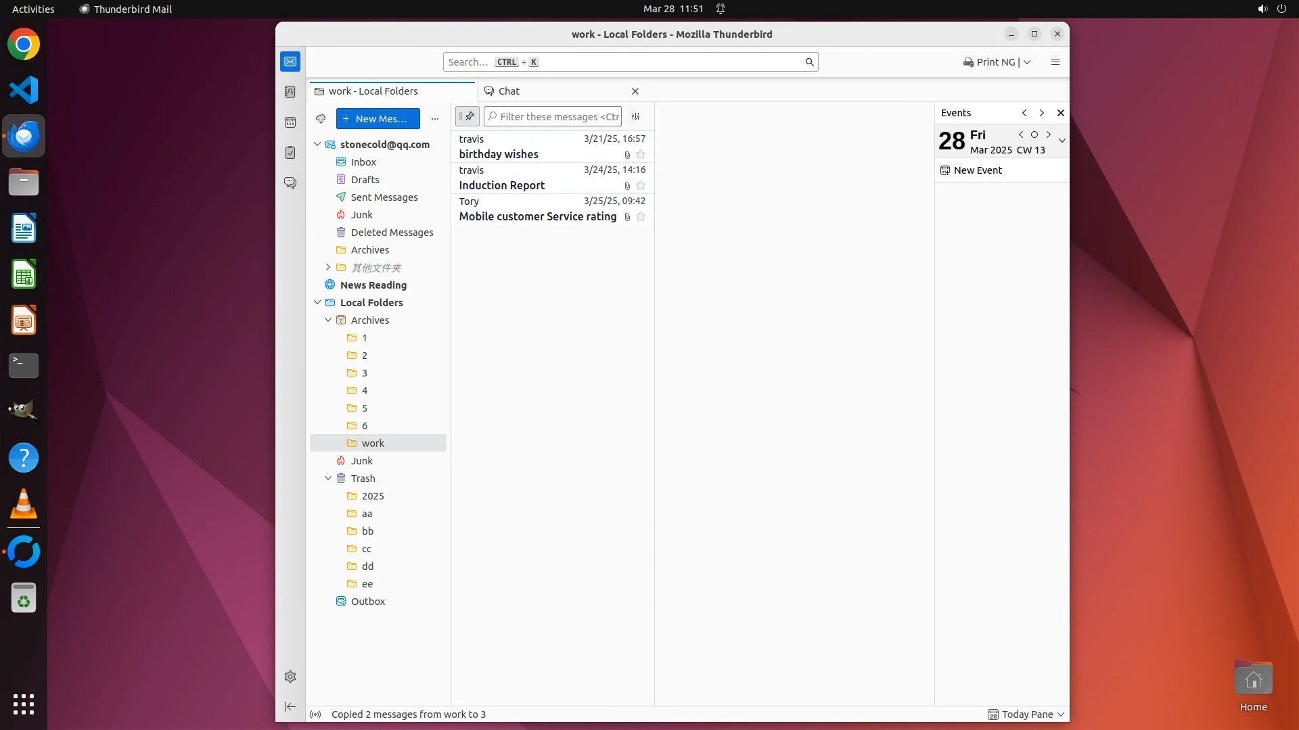This screenshot has width=1299, height=730.
Task: Open Thunderbird settings gear icon
Action: coord(290,677)
